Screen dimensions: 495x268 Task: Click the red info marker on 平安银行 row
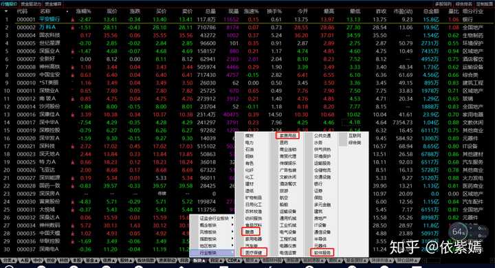(74, 19)
